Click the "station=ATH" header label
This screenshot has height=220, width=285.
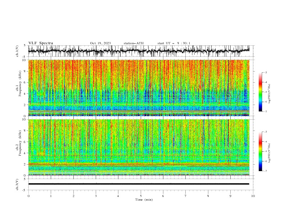[134, 43]
